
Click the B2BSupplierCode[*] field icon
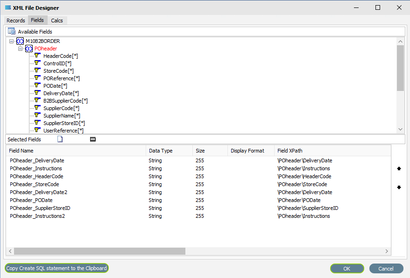[37, 100]
